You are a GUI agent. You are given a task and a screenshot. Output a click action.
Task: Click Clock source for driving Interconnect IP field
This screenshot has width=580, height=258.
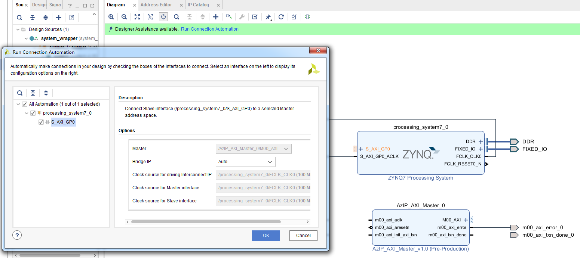[263, 175]
